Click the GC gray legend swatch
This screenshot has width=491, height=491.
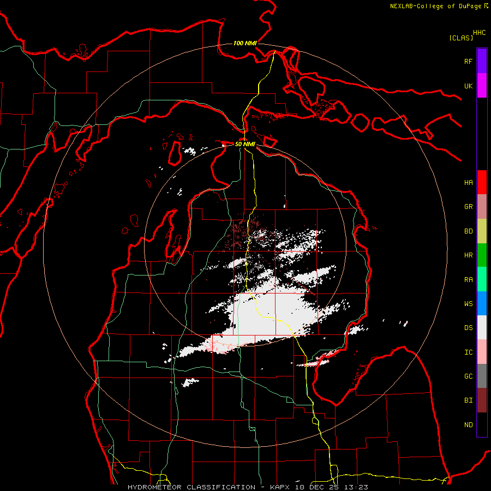pos(482,376)
